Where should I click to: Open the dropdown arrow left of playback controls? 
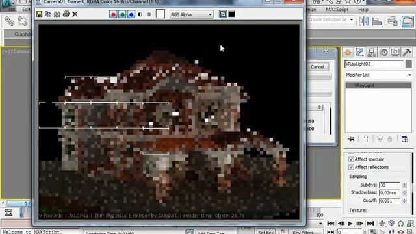tap(320, 224)
